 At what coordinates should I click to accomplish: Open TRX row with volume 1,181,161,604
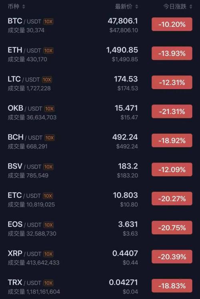pos(100,287)
